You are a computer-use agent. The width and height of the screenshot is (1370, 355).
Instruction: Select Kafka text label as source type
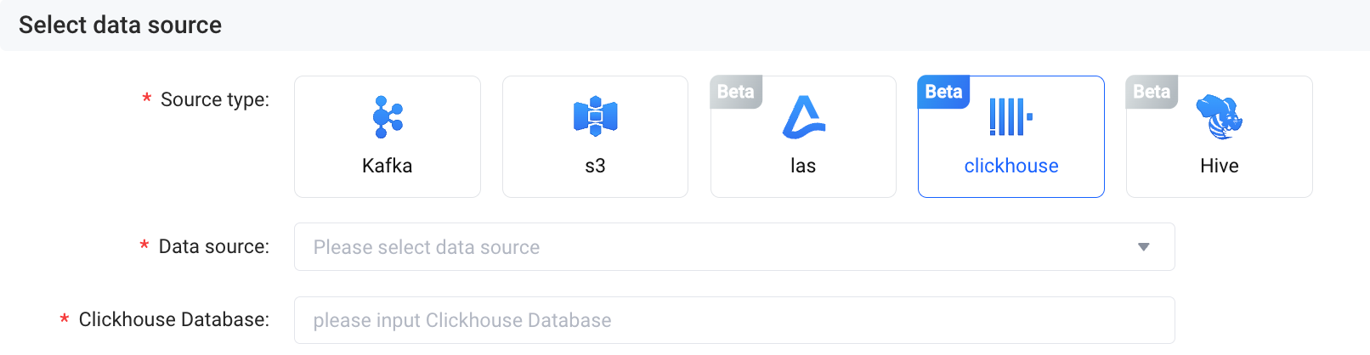[388, 166]
